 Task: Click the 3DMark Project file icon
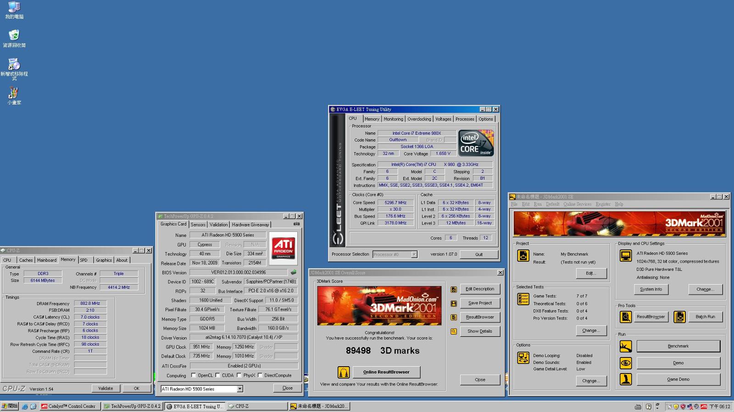[523, 256]
